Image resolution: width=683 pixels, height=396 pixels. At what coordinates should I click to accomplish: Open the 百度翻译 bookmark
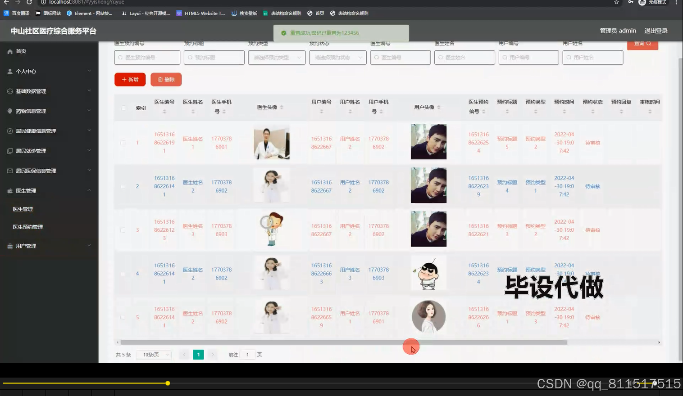click(x=17, y=13)
